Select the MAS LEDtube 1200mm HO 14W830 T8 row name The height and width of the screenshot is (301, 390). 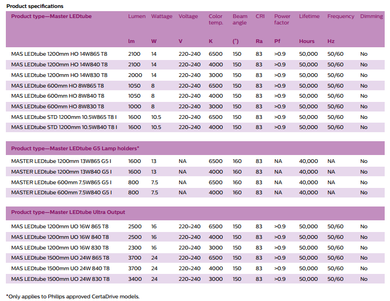tap(60, 75)
